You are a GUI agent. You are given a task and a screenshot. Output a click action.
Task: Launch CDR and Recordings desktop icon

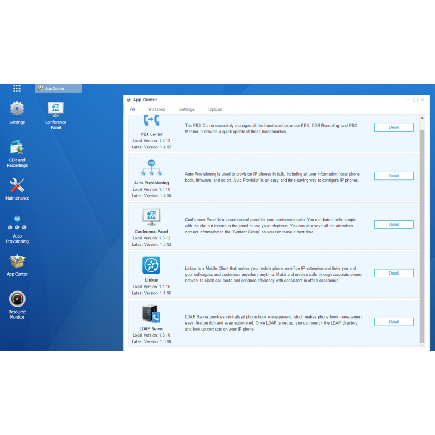(x=17, y=147)
